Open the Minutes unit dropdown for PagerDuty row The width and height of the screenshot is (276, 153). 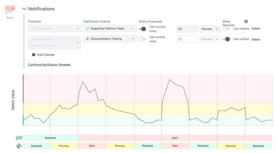tap(210, 29)
